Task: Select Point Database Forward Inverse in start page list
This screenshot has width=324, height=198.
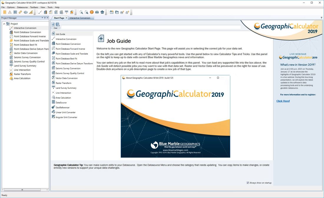Action: tap(70, 49)
